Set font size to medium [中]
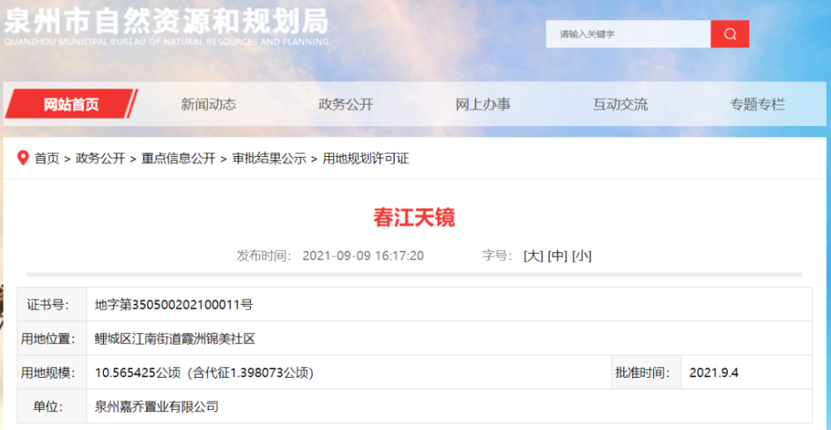This screenshot has height=430, width=831. pyautogui.click(x=558, y=256)
